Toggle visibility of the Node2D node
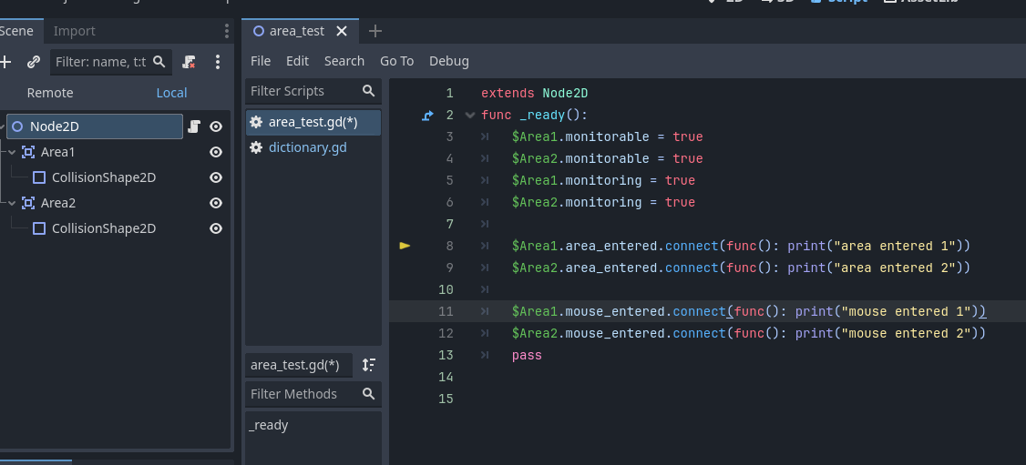 (x=216, y=126)
